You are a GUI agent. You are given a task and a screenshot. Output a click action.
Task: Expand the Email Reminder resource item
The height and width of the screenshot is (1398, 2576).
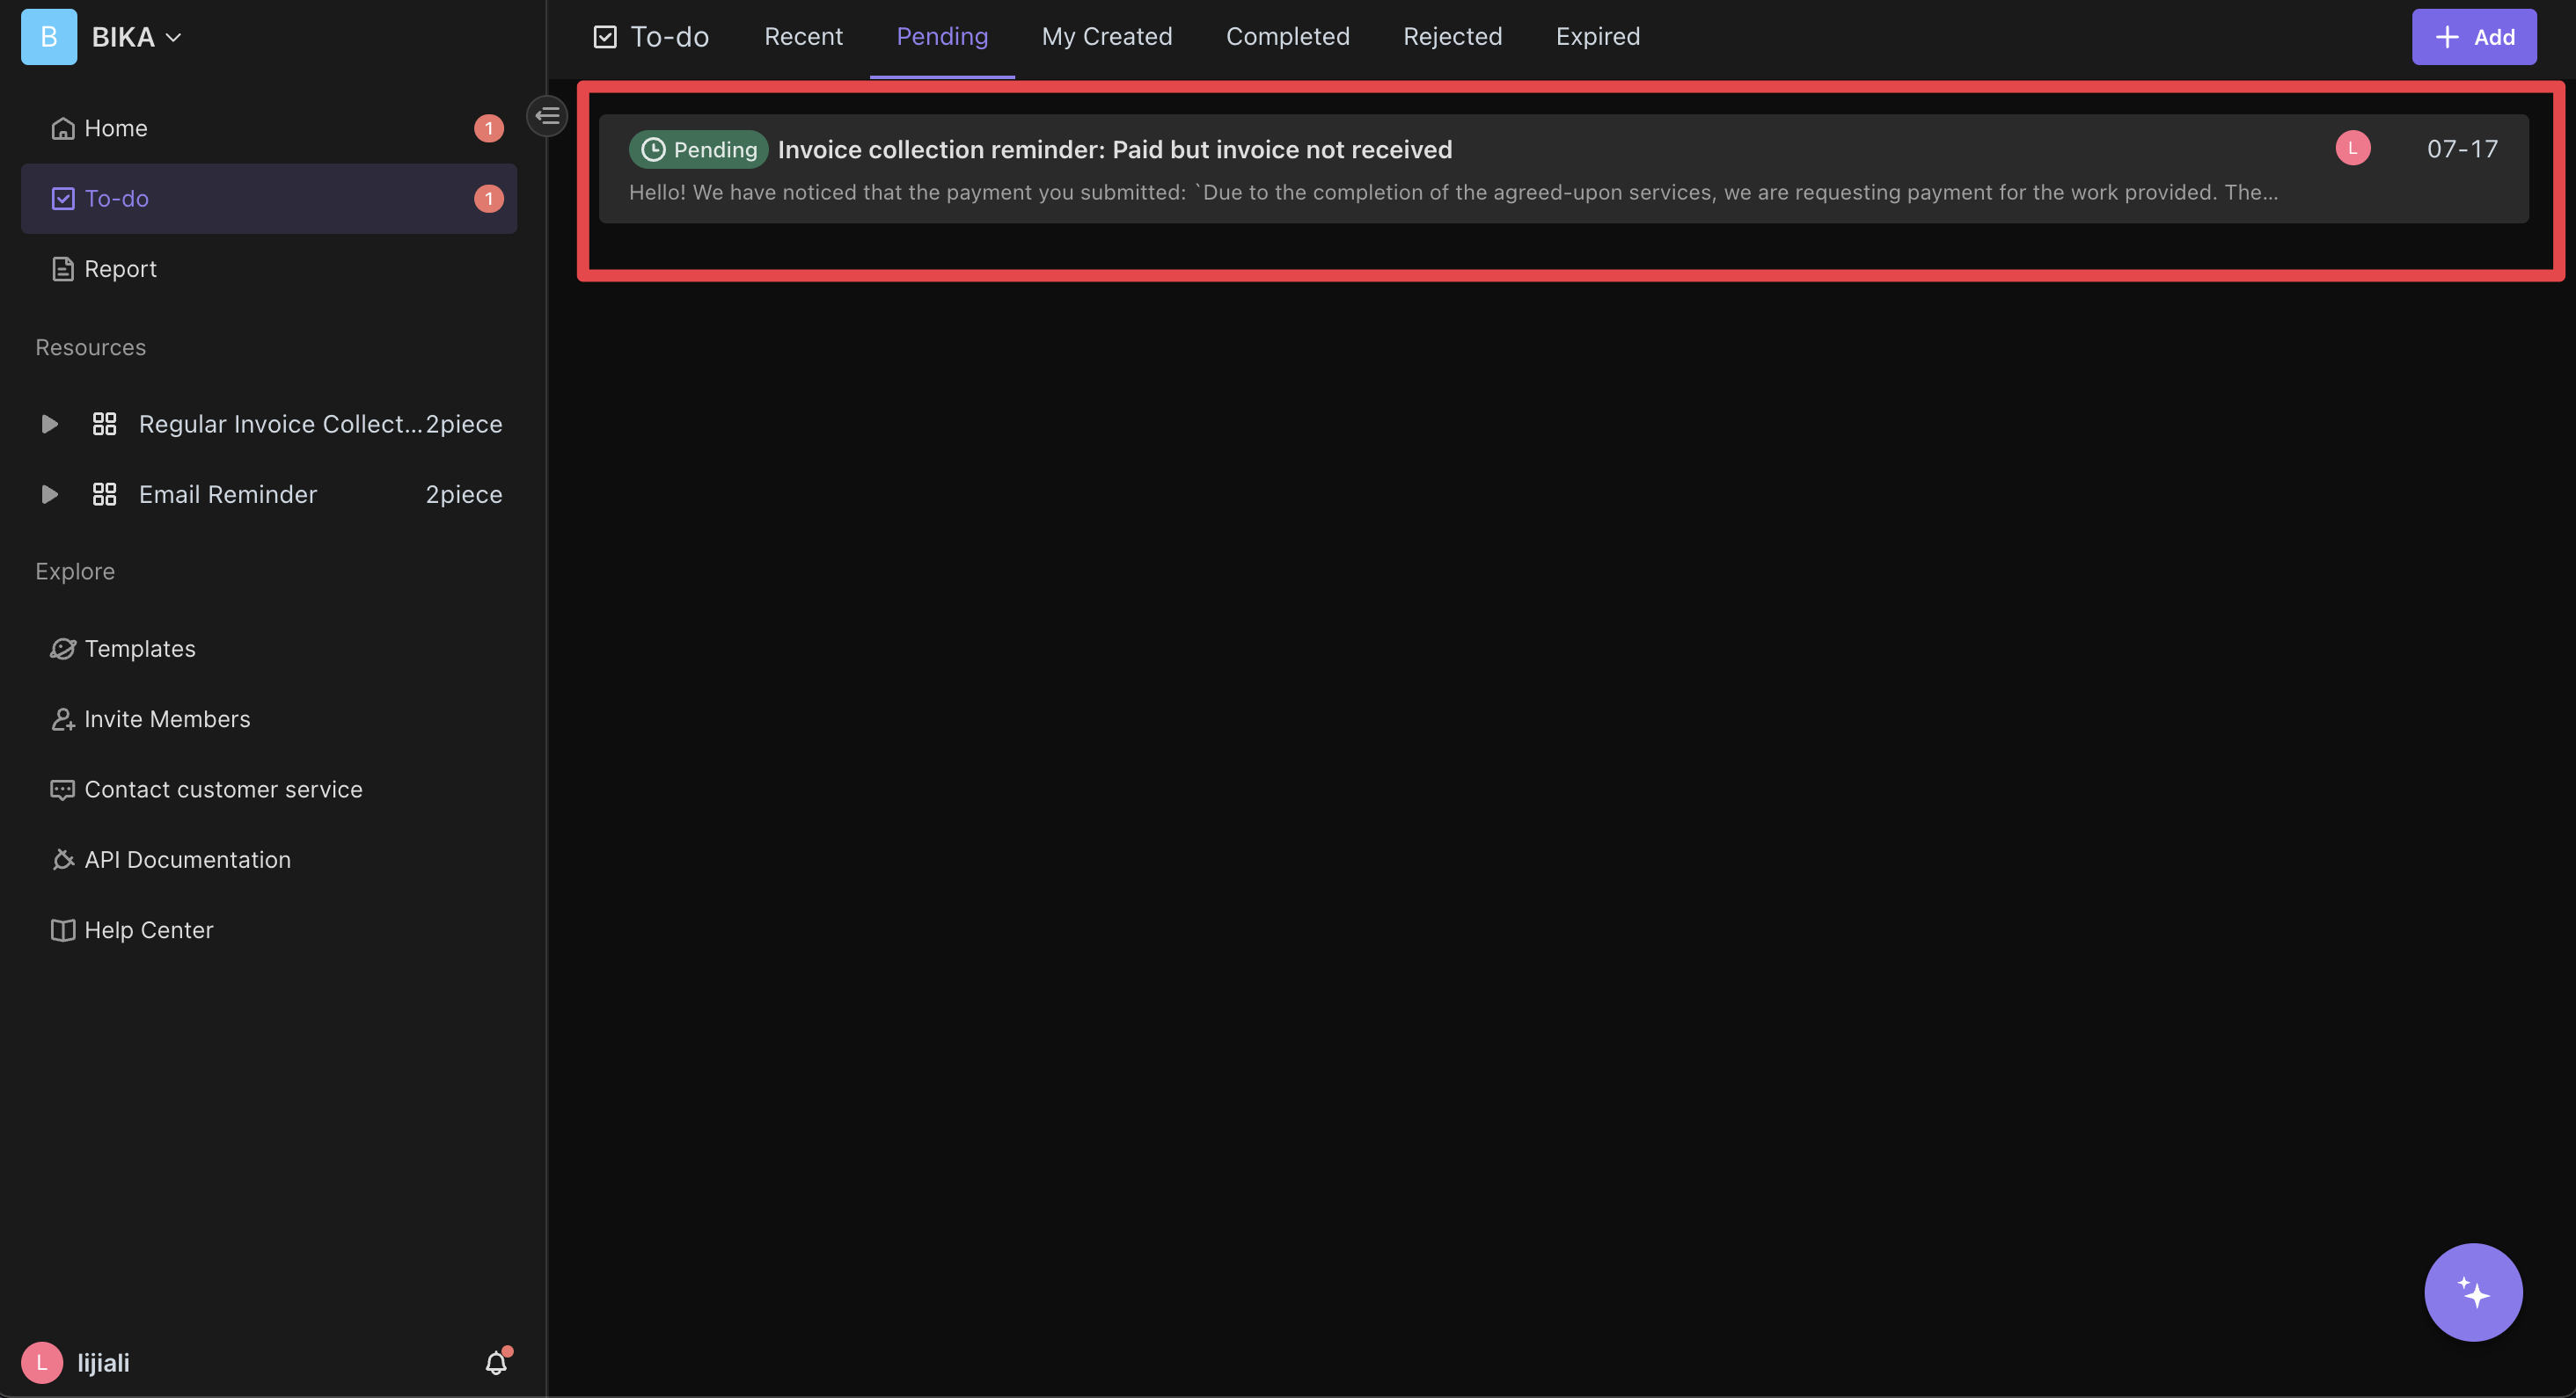coord(48,494)
